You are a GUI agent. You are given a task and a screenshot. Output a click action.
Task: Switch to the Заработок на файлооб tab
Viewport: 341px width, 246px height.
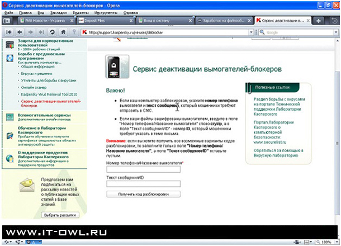pos(224,21)
